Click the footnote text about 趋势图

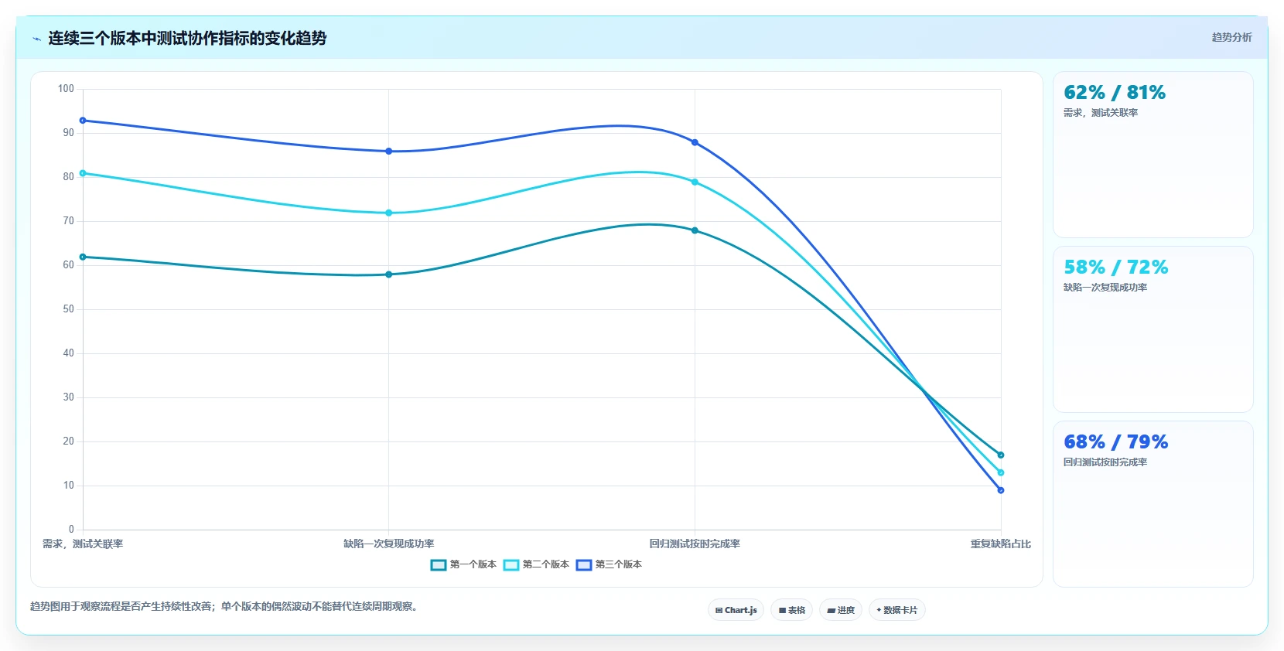point(225,607)
